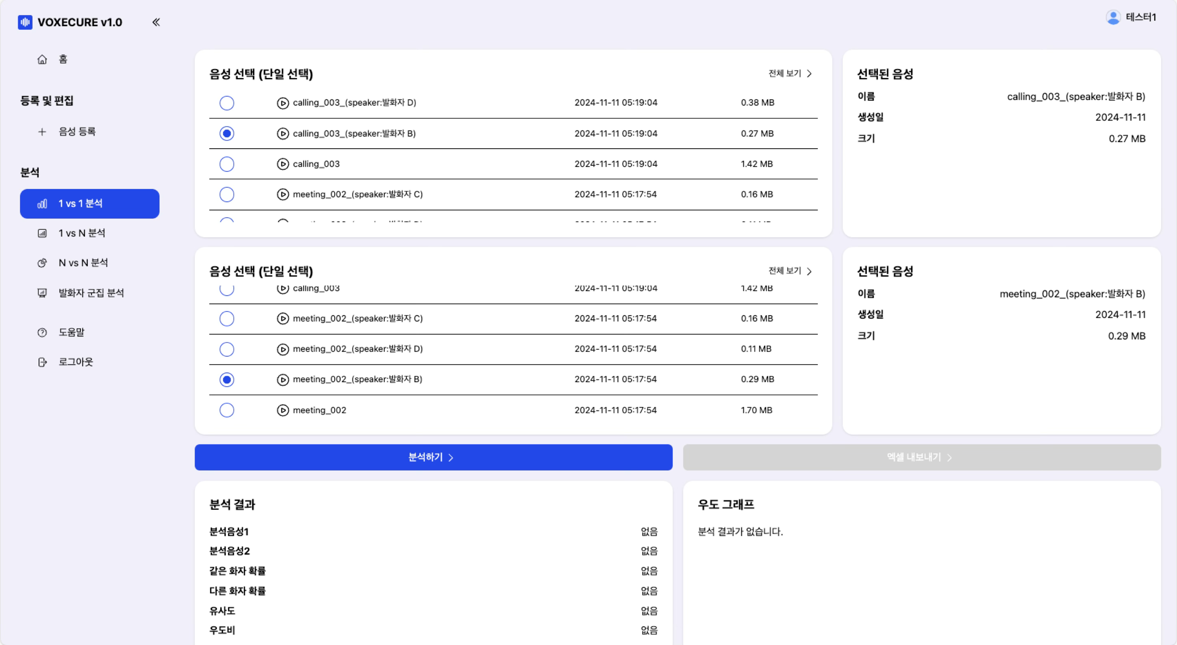Collapse the sidebar with double-chevron icon
Viewport: 1177px width, 645px height.
pos(156,22)
